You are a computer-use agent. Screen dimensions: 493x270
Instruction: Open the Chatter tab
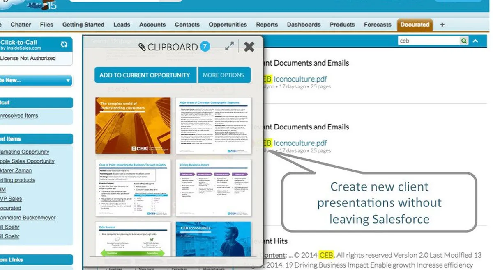tap(21, 25)
